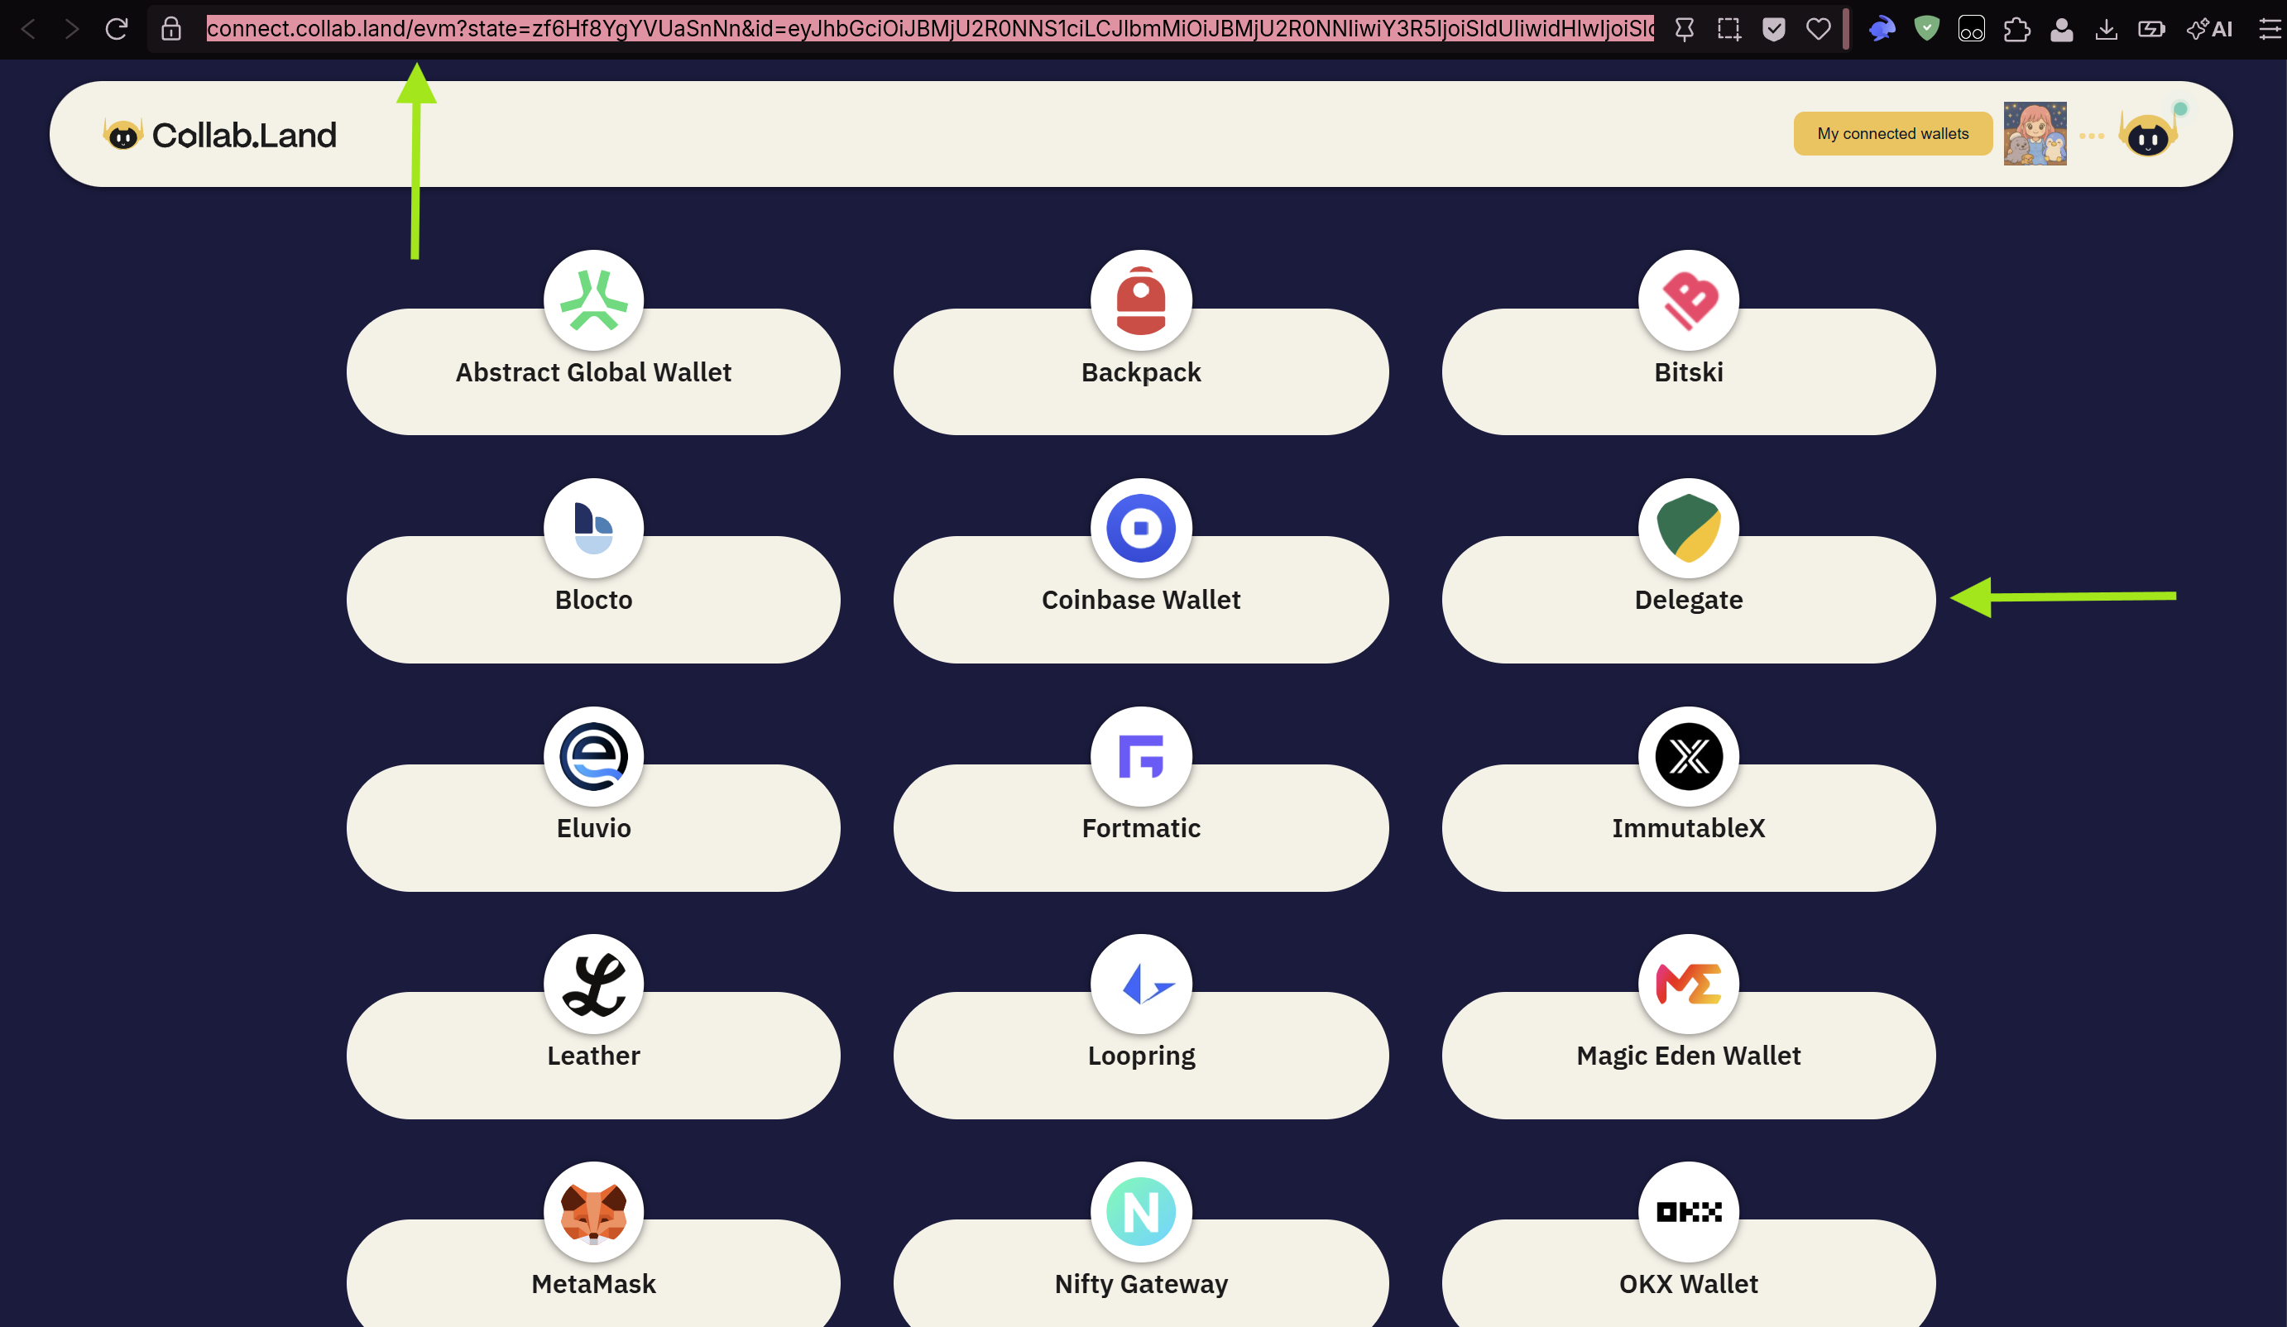Click the MetaMask fox icon
This screenshot has width=2287, height=1327.
(x=593, y=1212)
